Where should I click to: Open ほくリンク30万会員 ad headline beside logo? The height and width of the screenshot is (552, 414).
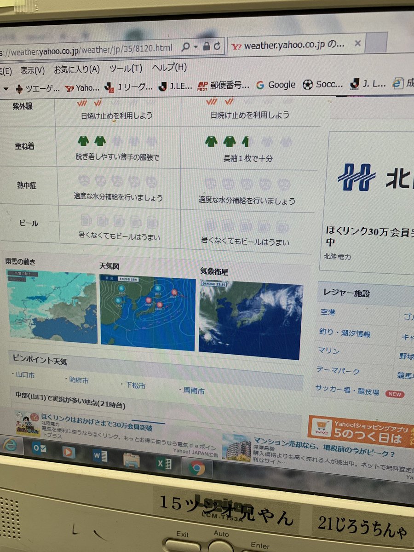coord(369,236)
